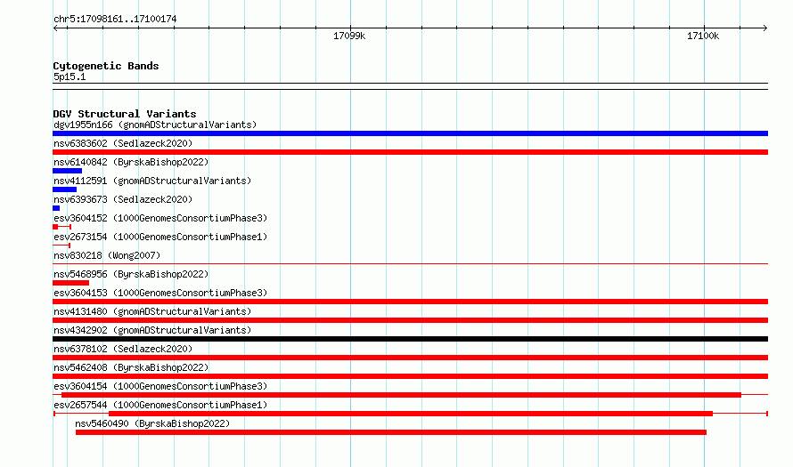Click the 17099k ruler tick label
The image size is (793, 467).
pyautogui.click(x=349, y=36)
